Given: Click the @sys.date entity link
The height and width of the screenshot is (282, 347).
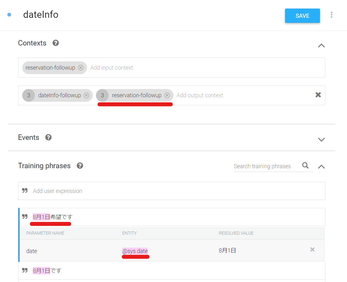Looking at the screenshot, I should (x=135, y=251).
